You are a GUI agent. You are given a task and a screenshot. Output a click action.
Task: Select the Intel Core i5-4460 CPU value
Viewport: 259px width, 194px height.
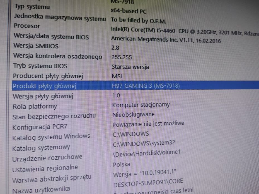point(185,31)
